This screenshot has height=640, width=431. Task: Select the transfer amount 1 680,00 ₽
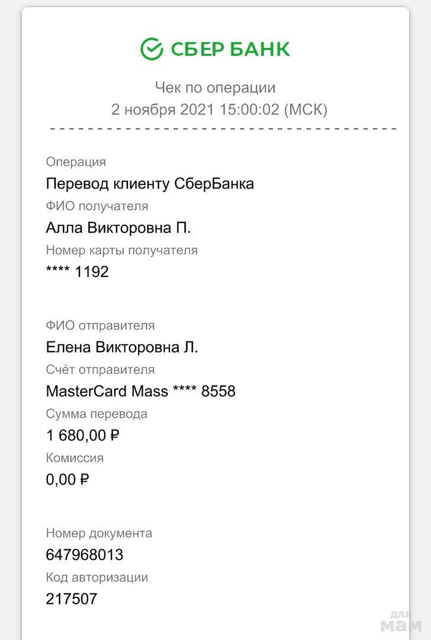pyautogui.click(x=83, y=436)
